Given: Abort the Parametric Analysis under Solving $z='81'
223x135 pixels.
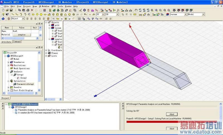Looking at the screenshot, I should 172,114.
